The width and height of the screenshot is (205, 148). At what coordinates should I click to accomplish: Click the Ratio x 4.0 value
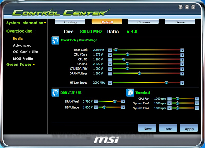[x=132, y=32]
